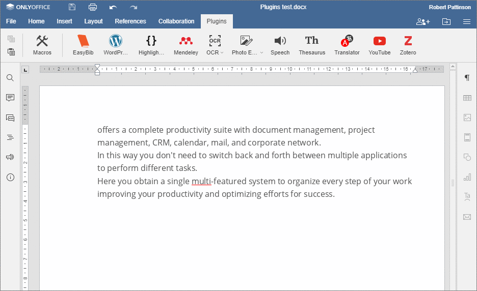Toggle the Search panel in left sidebar
Viewport: 477px width, 291px height.
[x=10, y=78]
